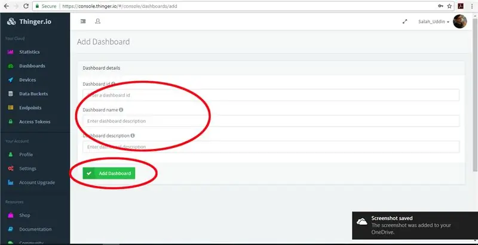Go to Devices section
The width and height of the screenshot is (478, 245).
27,80
